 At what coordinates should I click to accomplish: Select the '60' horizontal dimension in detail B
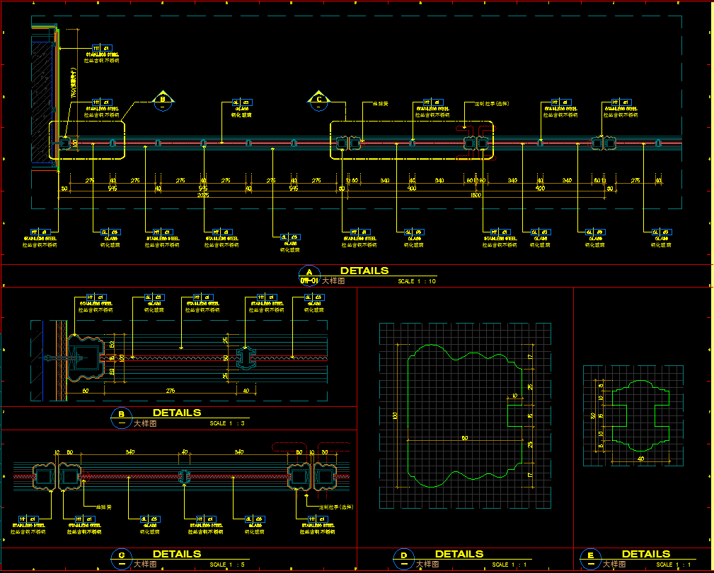click(85, 391)
